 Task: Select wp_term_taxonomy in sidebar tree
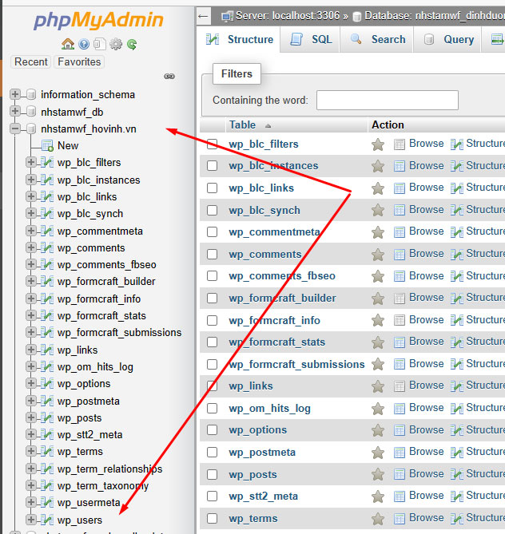[103, 486]
